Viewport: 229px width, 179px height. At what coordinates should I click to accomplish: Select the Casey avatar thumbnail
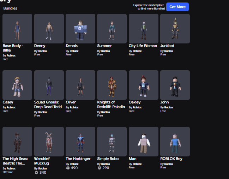click(17, 85)
